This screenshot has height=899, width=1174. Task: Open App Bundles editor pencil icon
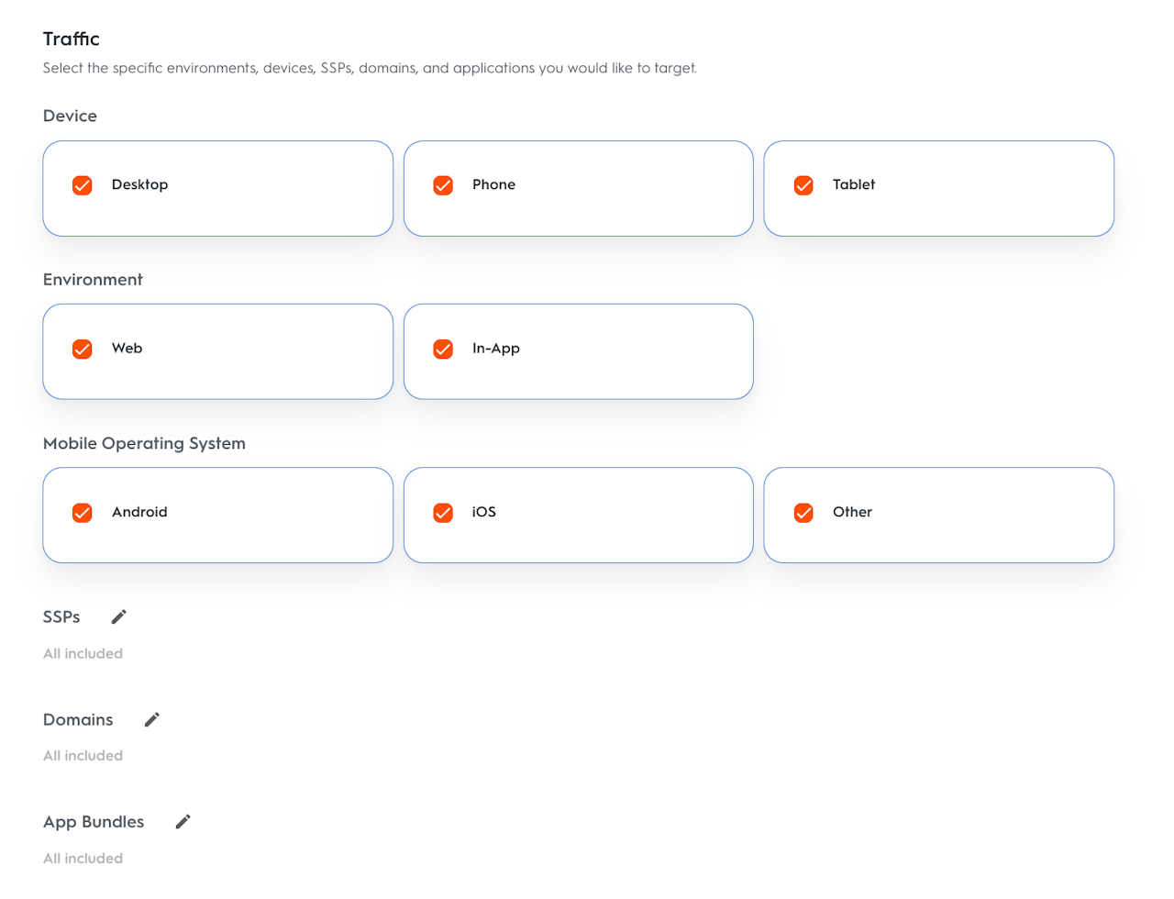[183, 822]
